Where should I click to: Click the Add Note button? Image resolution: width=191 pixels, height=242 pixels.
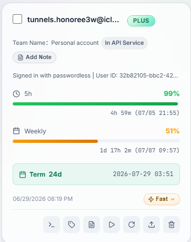click(x=34, y=57)
